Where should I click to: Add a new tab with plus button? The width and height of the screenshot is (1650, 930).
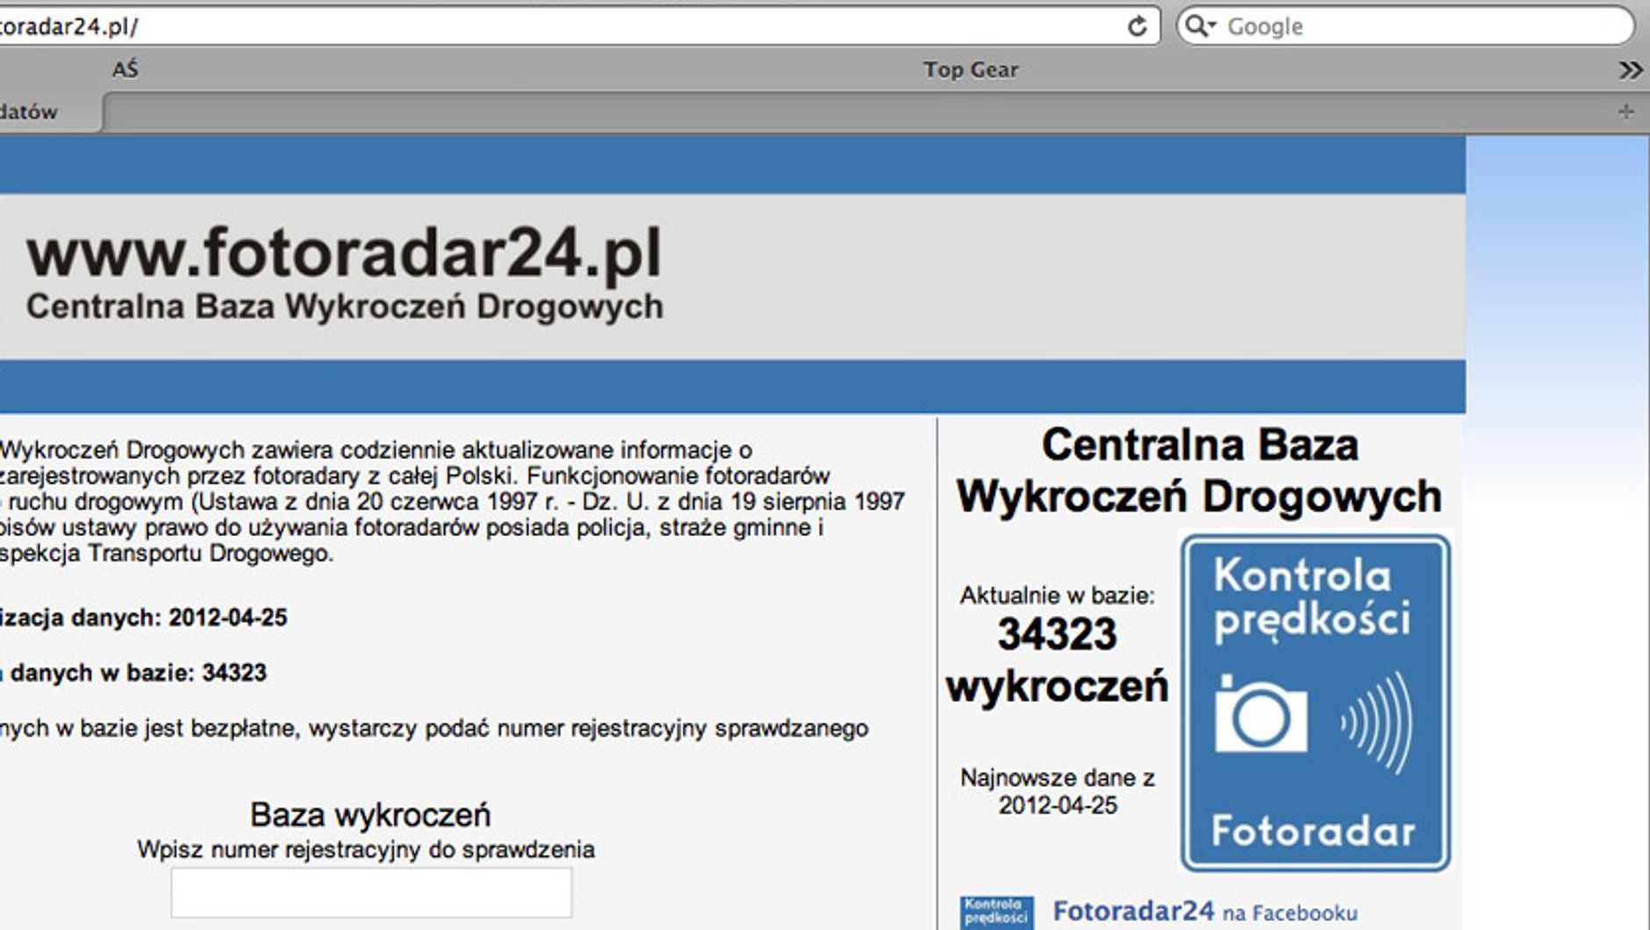pos(1625,111)
